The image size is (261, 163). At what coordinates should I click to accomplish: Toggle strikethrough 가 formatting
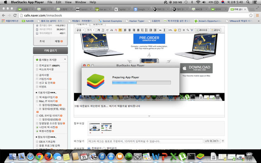111,30
